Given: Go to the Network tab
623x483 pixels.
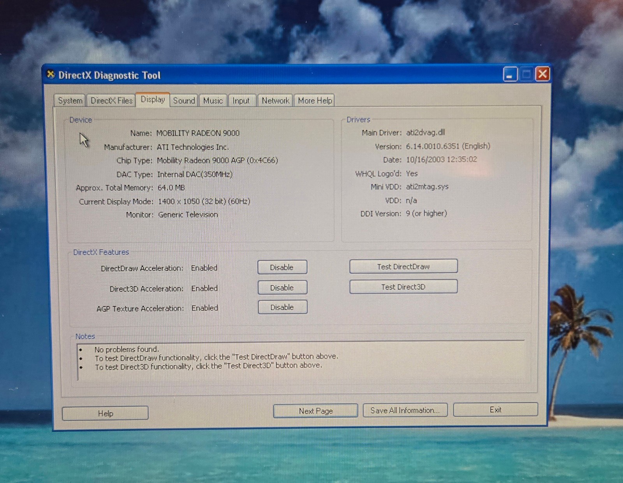Looking at the screenshot, I should [x=275, y=101].
